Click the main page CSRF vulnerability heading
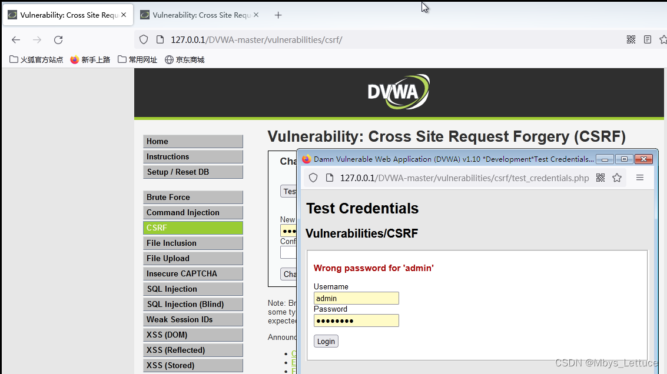Image resolution: width=667 pixels, height=374 pixels. point(447,136)
